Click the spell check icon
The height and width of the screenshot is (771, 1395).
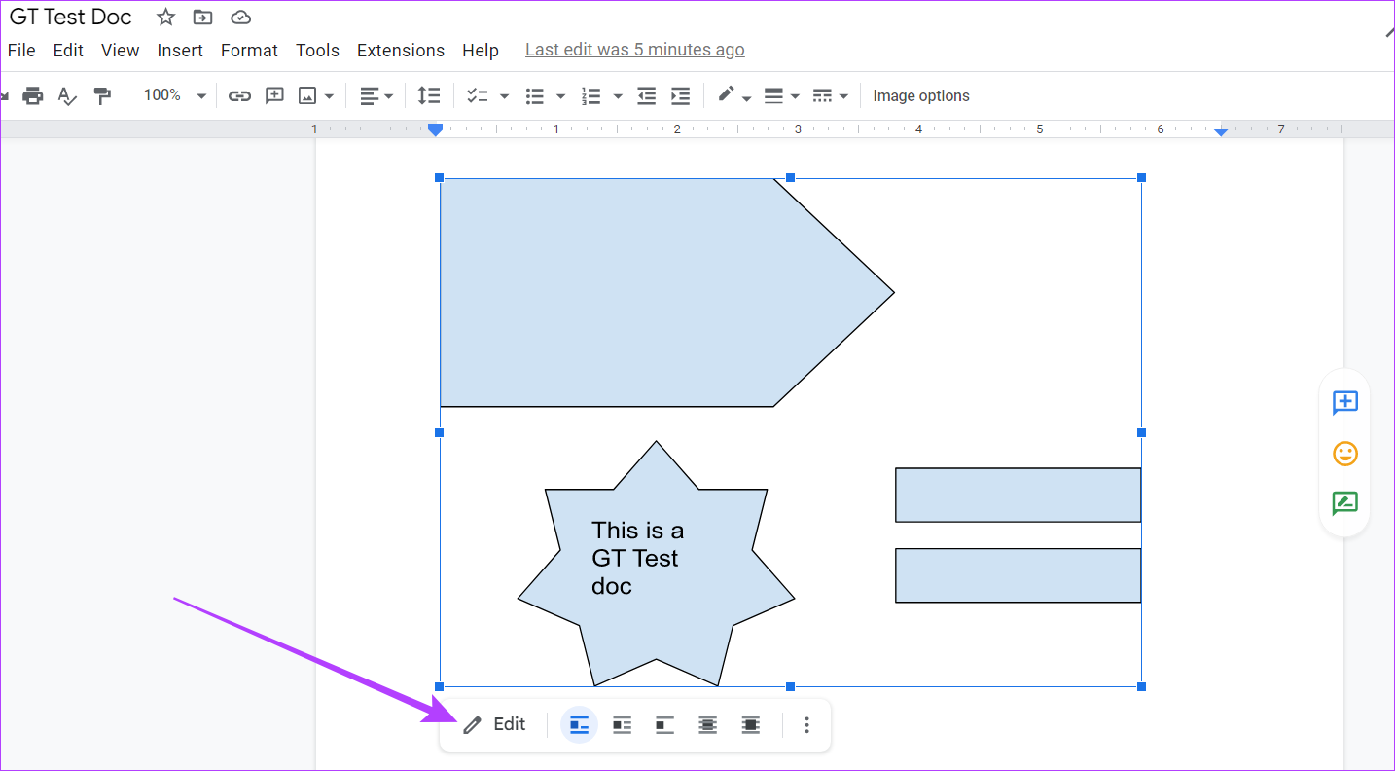tap(66, 95)
